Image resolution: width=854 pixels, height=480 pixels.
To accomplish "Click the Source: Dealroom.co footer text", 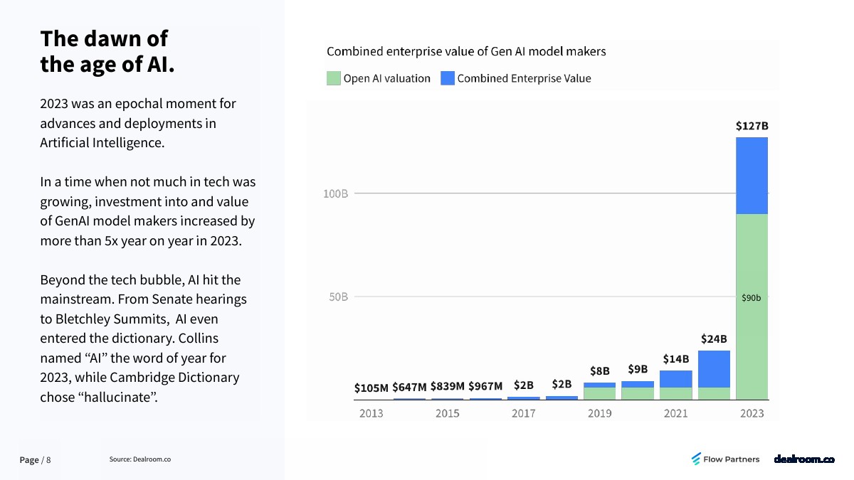I will 140,459.
